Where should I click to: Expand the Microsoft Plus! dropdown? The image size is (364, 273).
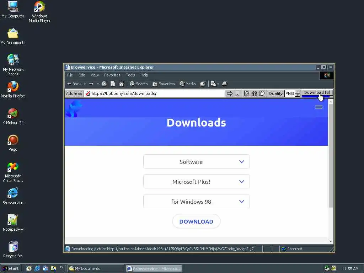pos(196,182)
